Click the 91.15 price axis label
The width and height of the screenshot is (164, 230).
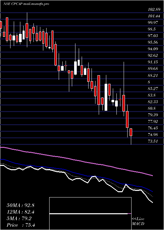tap(153, 62)
